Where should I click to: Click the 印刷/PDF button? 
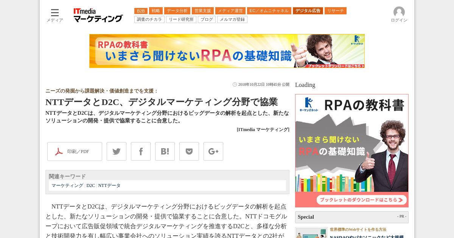point(75,151)
